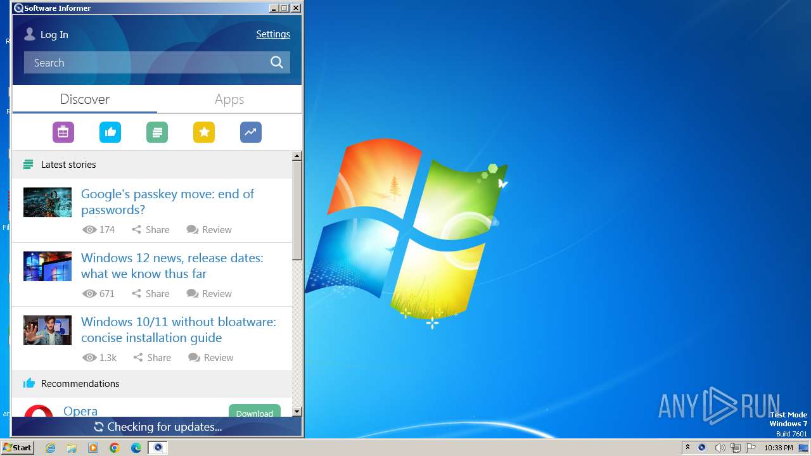Launch Microsoft Edge from taskbar
The image size is (811, 456).
pos(136,448)
